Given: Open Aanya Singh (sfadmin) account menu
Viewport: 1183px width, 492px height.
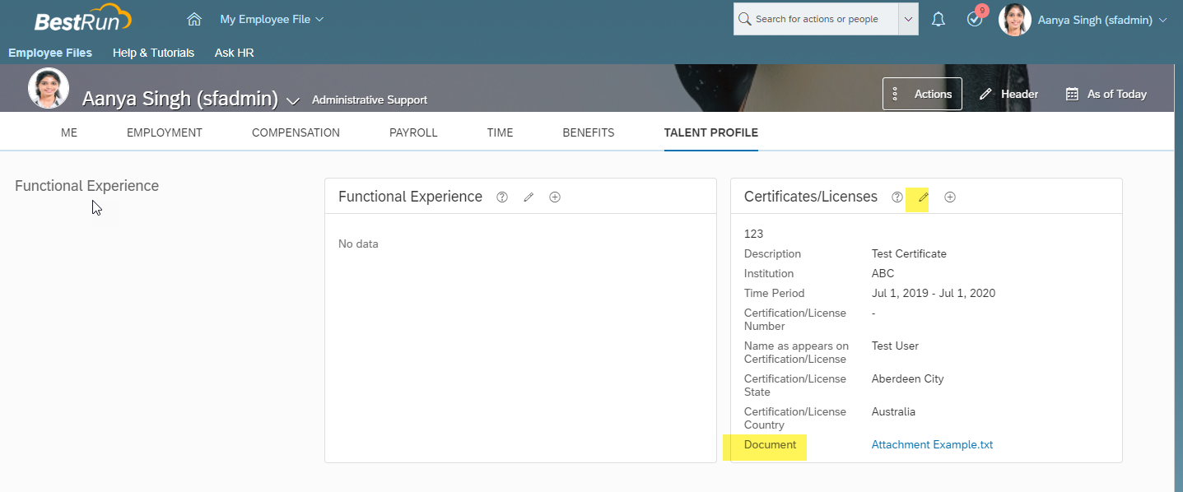Looking at the screenshot, I should click(x=1102, y=20).
